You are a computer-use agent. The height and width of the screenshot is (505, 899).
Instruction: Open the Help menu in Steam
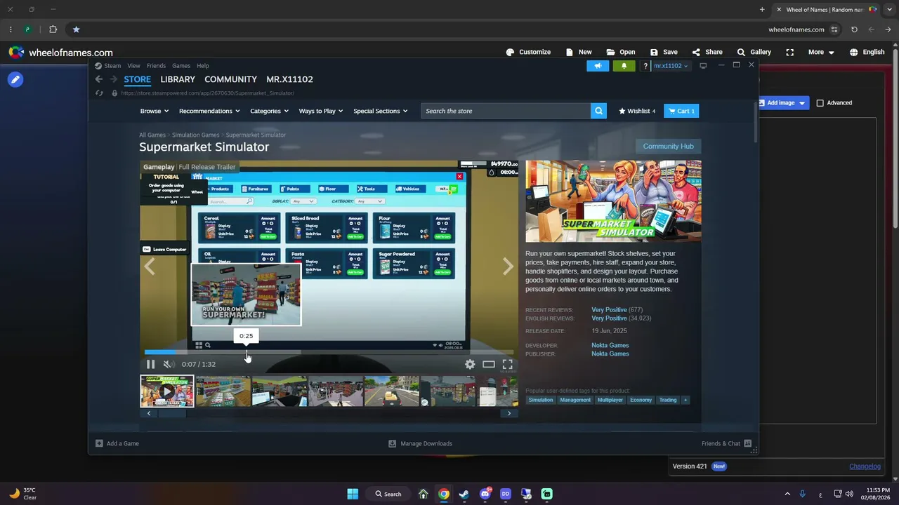203,66
